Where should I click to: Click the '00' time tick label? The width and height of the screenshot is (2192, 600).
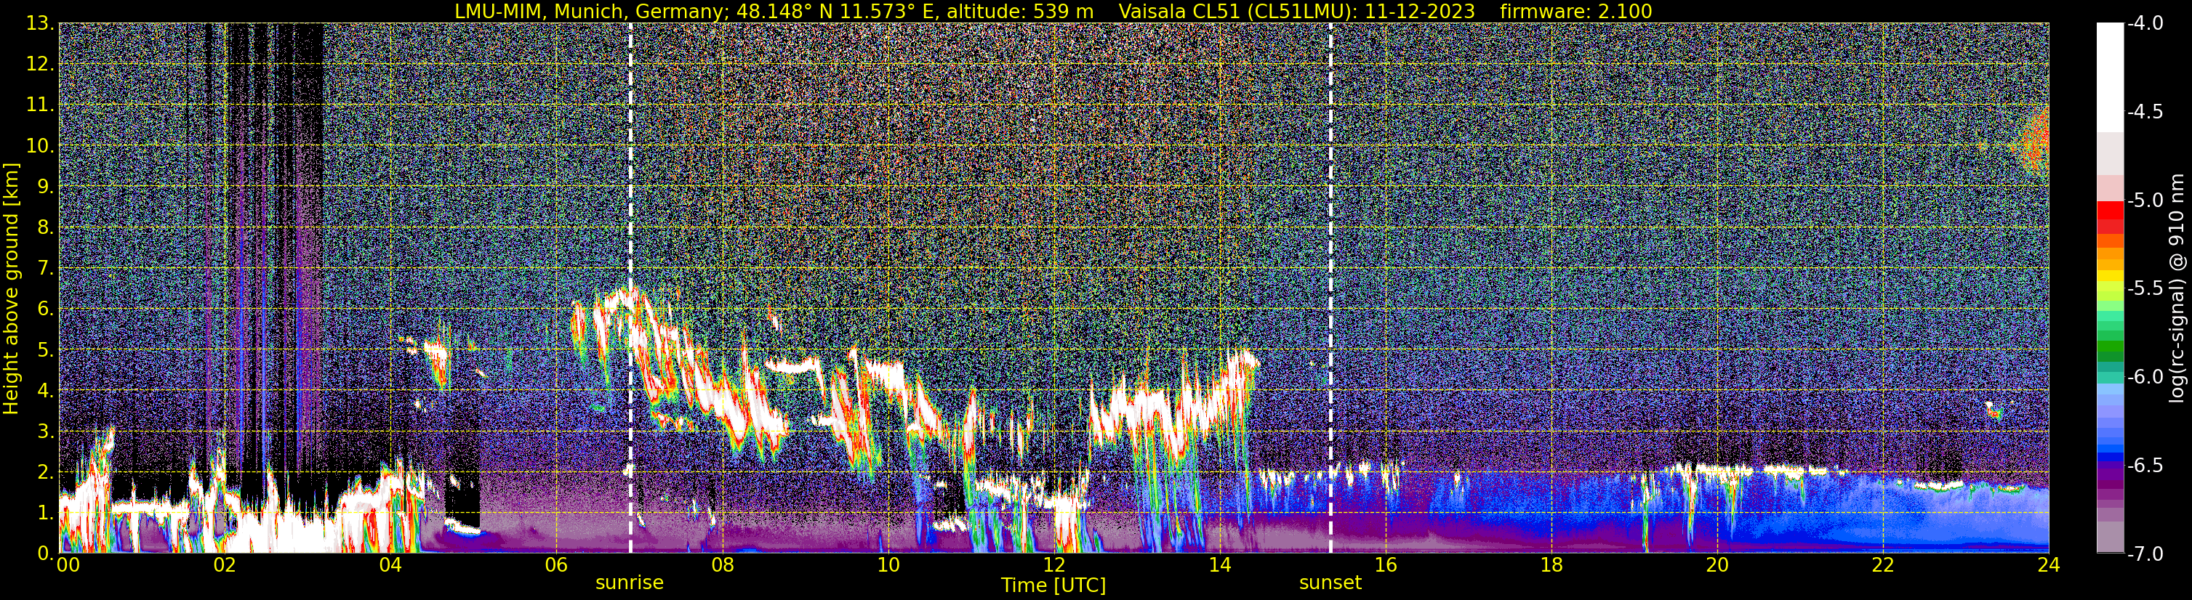(x=68, y=565)
